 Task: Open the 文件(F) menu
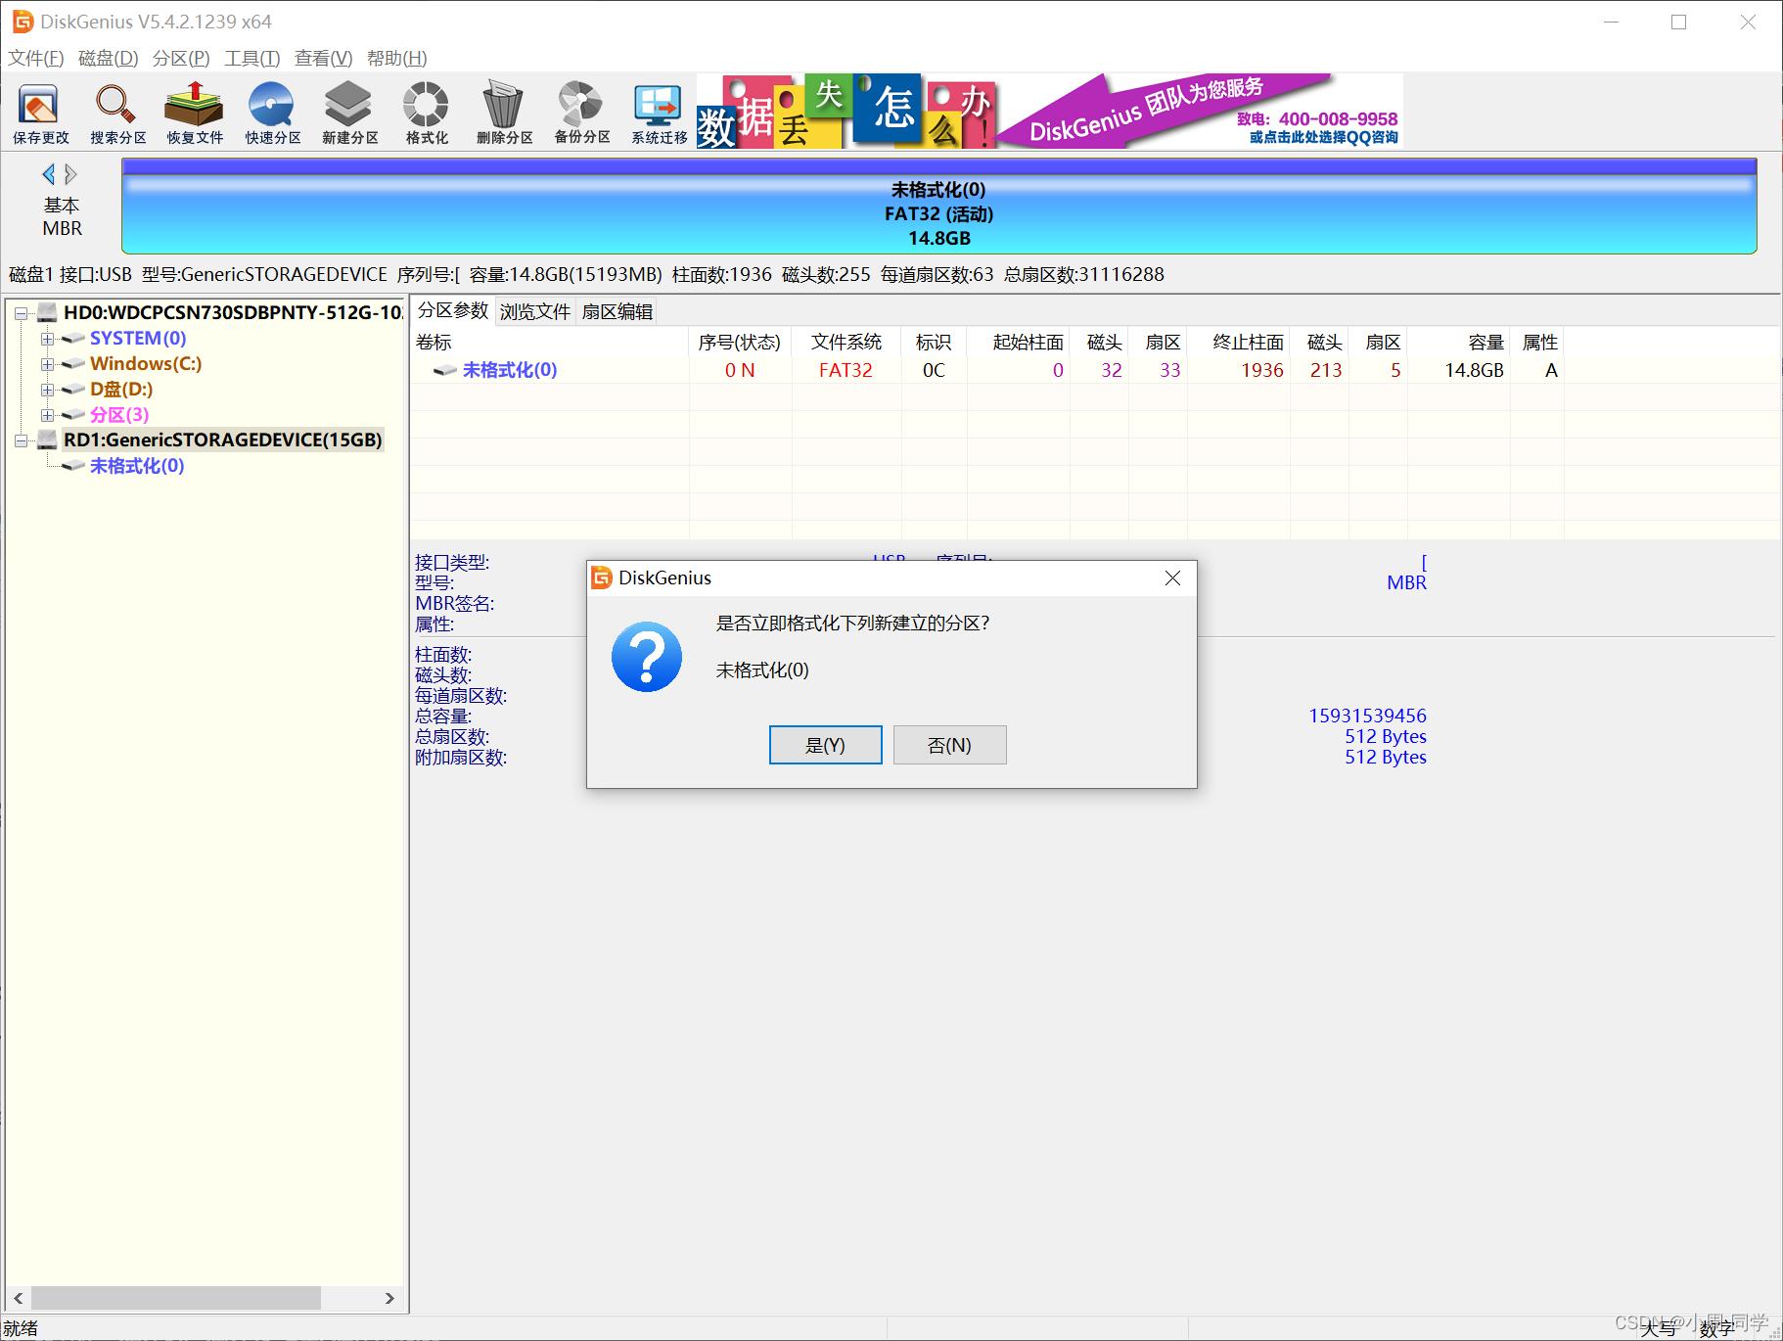[36, 58]
